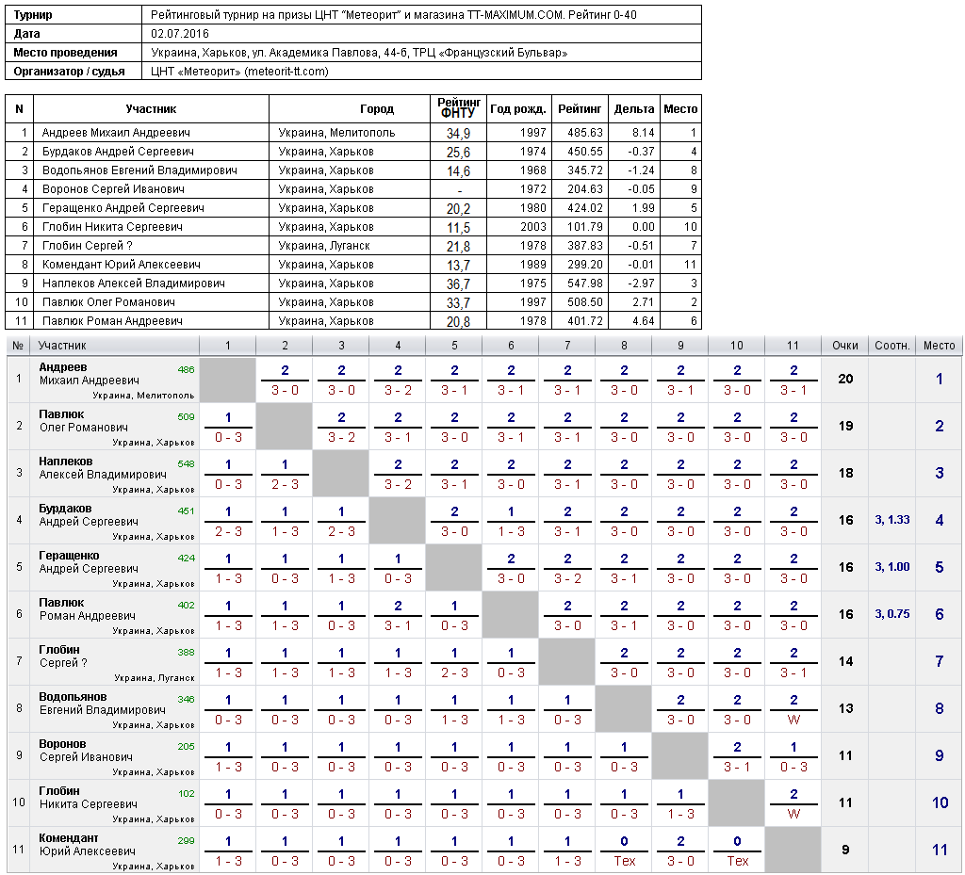Click the ratio value "3, 0.75"
The height and width of the screenshot is (875, 965).
click(892, 614)
